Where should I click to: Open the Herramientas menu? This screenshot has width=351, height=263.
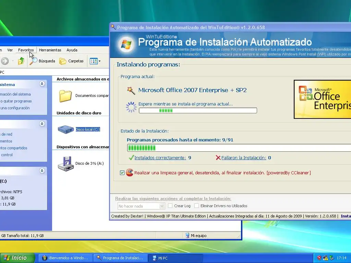(50, 50)
